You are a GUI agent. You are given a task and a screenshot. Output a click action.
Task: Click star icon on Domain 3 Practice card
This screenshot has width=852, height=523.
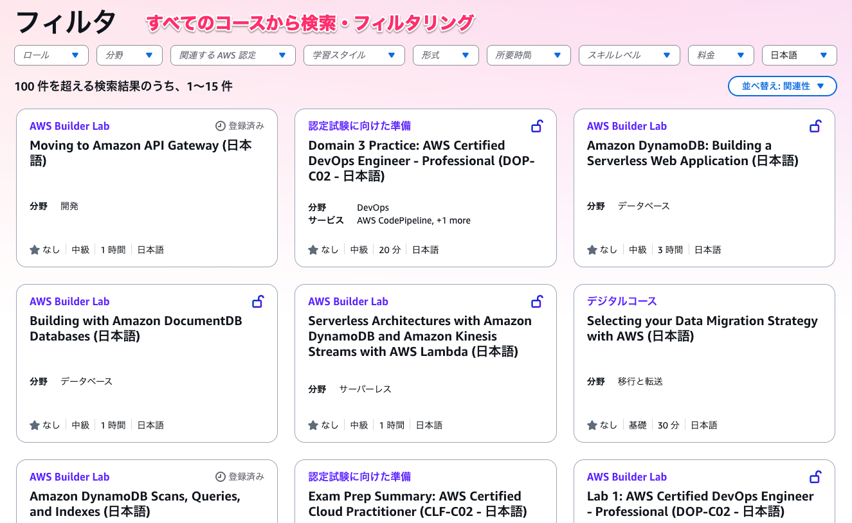click(x=313, y=249)
